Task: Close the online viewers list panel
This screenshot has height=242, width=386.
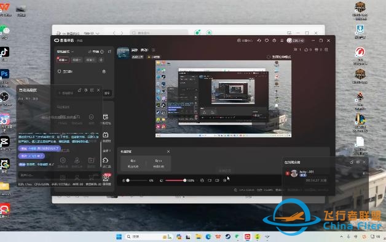Action: coord(364,162)
